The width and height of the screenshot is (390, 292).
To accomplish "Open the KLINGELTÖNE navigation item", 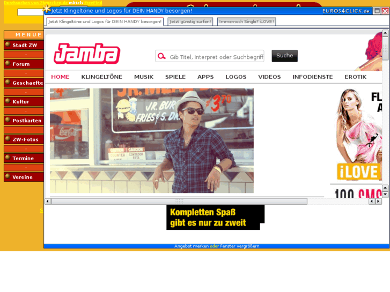I will tap(102, 77).
